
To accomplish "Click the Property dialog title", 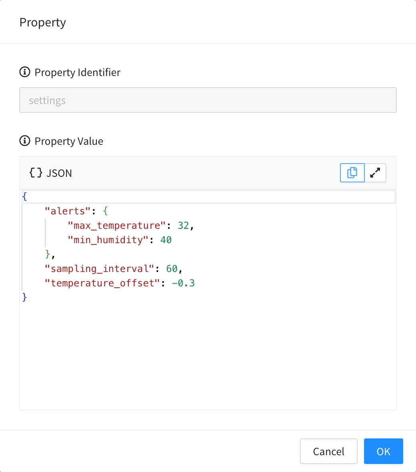I will point(42,22).
